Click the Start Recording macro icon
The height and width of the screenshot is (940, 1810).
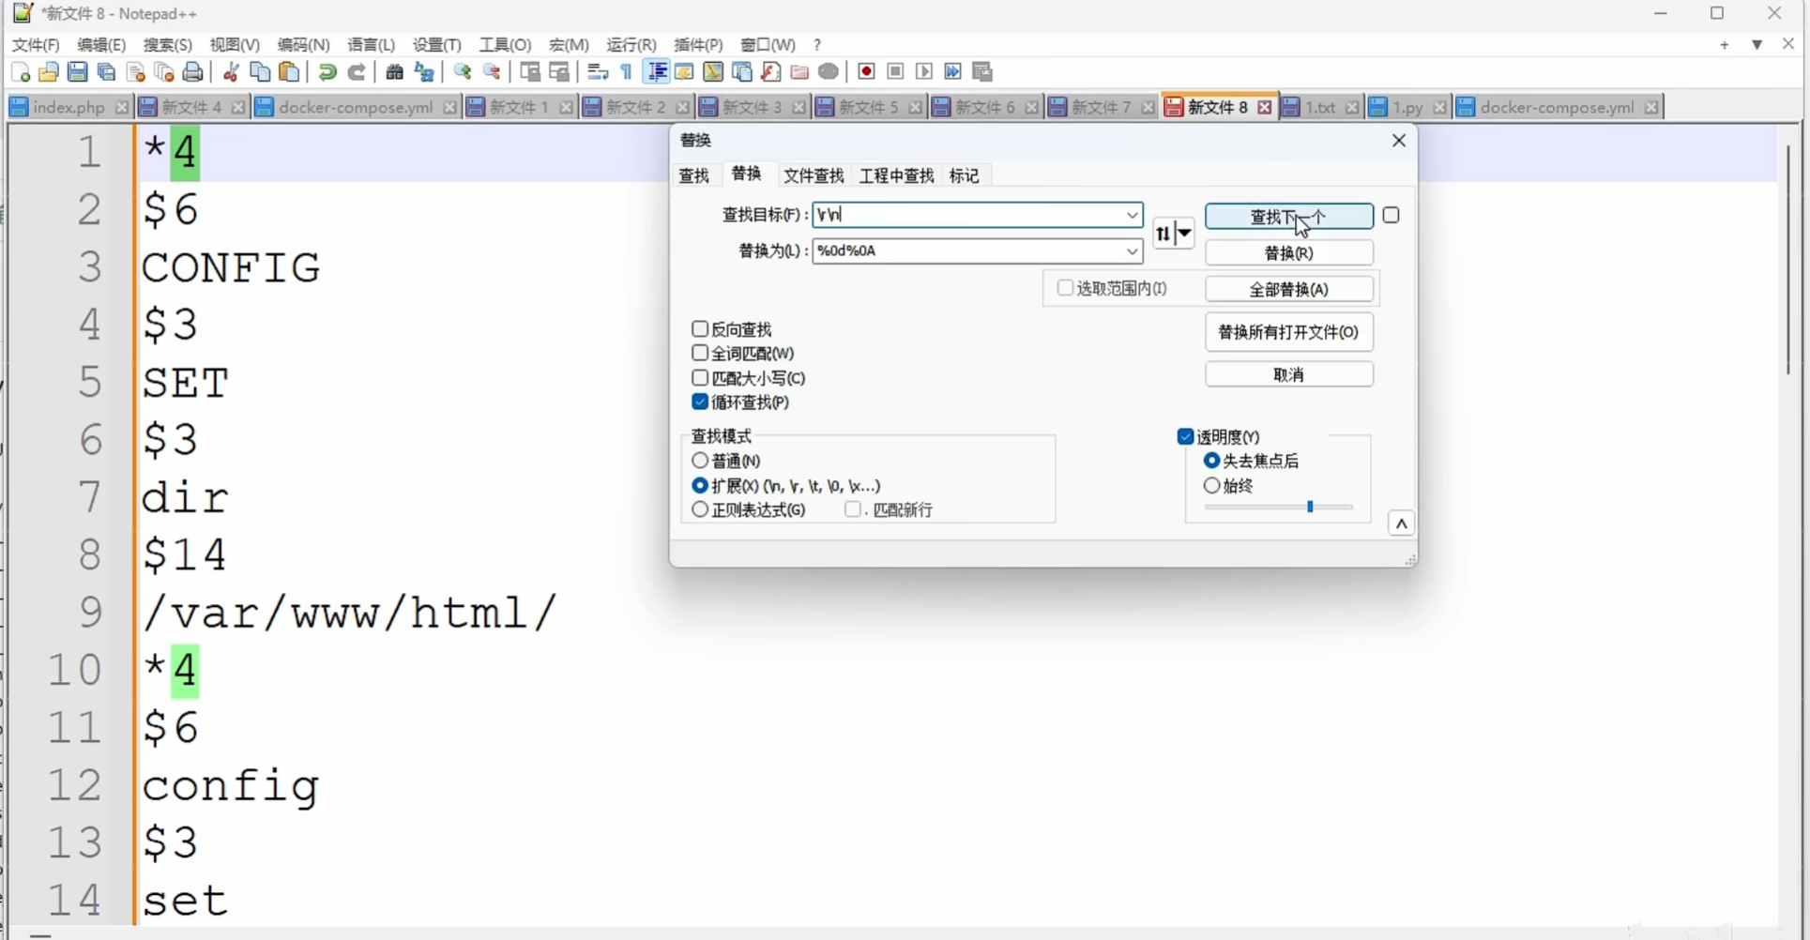point(867,72)
